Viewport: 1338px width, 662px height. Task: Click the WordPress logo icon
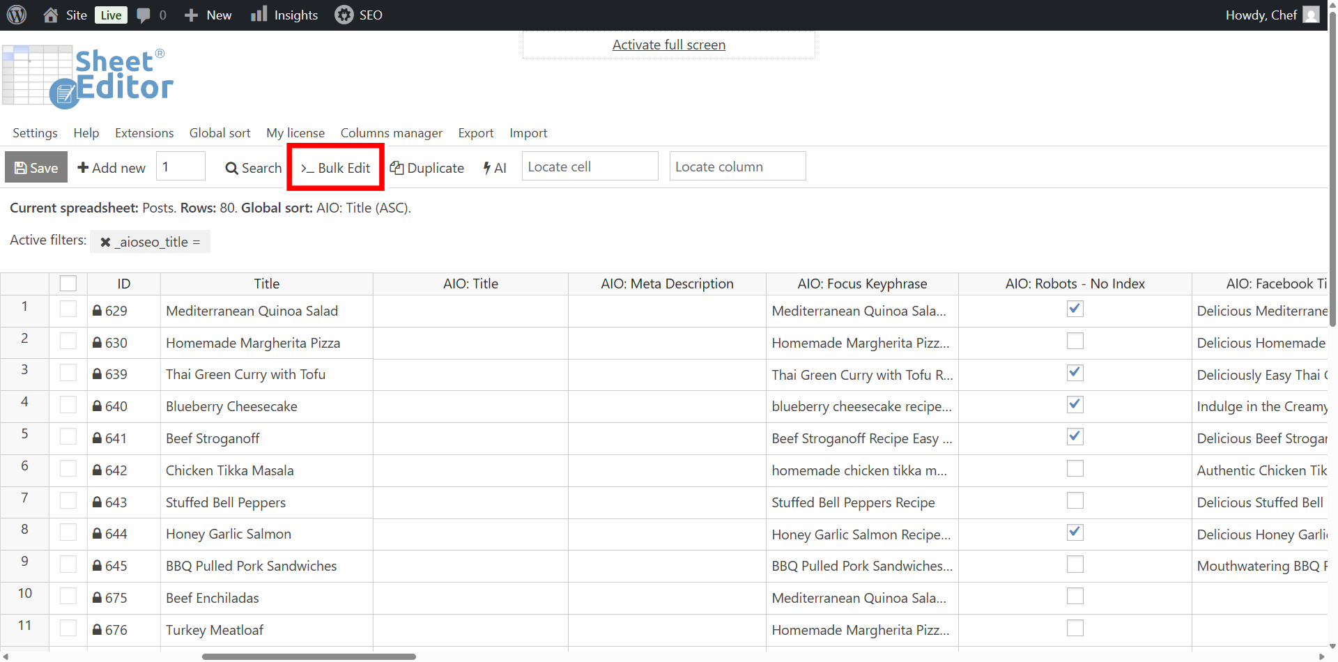tap(17, 15)
